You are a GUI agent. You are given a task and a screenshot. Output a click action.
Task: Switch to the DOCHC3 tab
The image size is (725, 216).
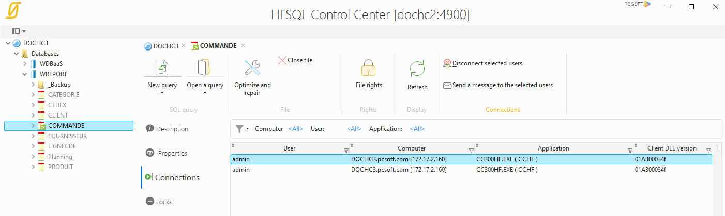click(x=165, y=46)
